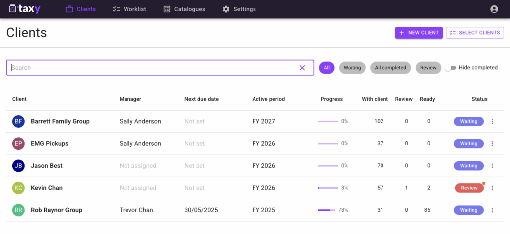Go to the Worklist tab
The width and height of the screenshot is (510, 234).
tap(129, 9)
